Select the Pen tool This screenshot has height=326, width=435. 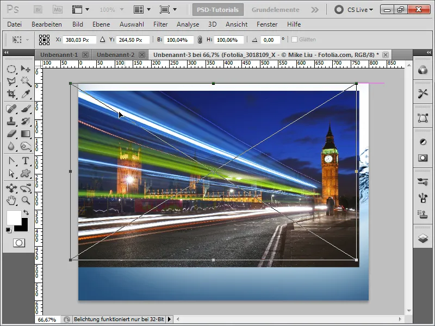11,161
